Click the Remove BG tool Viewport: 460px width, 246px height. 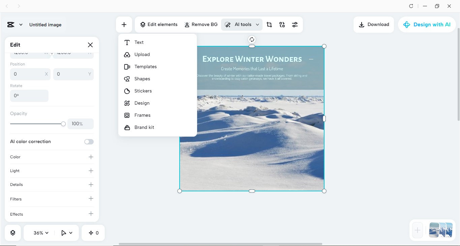click(201, 24)
